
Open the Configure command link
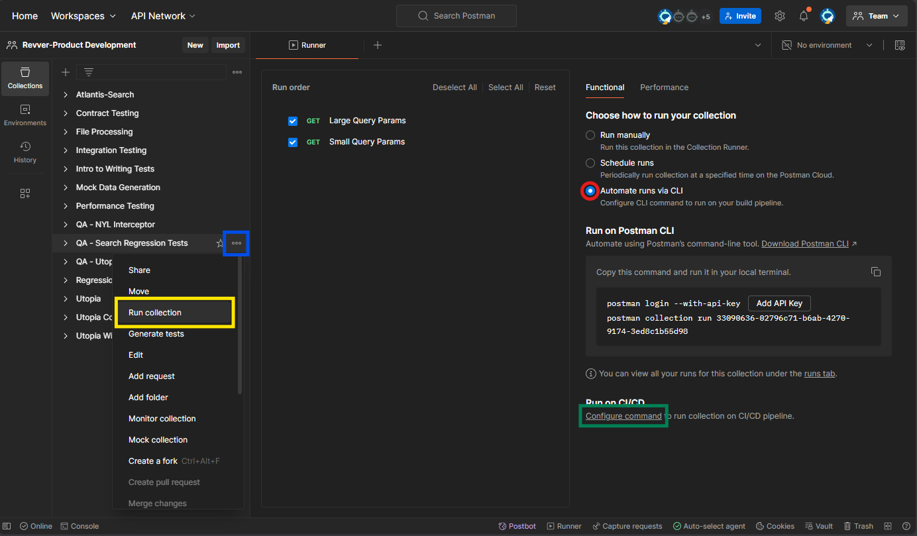(623, 416)
